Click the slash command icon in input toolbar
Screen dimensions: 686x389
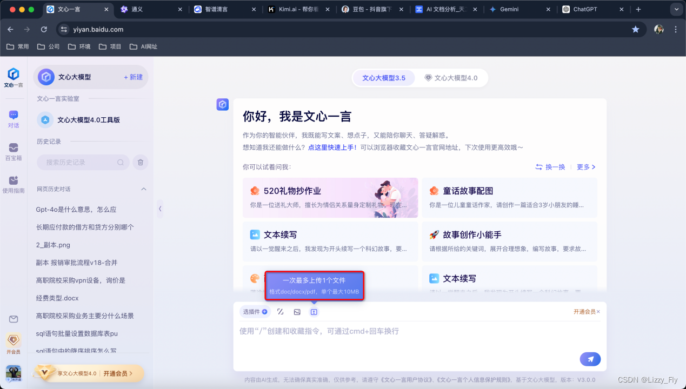tap(280, 312)
